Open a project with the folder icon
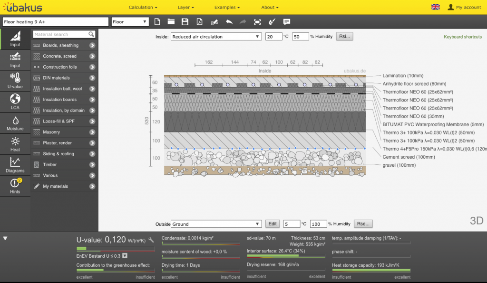This screenshot has height=283, width=487. [171, 22]
